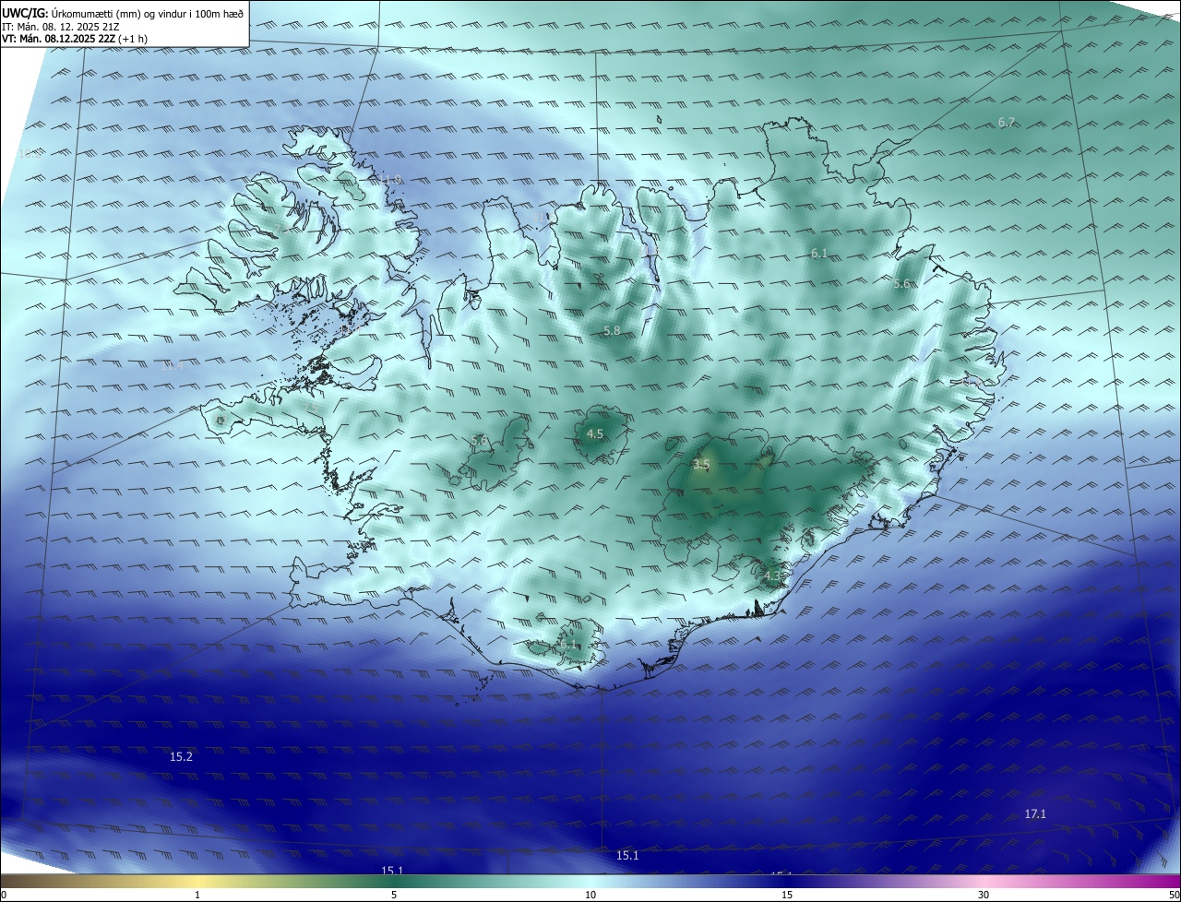The width and height of the screenshot is (1181, 902).
Task: Click the colour scale tick labelled 30
Action: point(984,895)
